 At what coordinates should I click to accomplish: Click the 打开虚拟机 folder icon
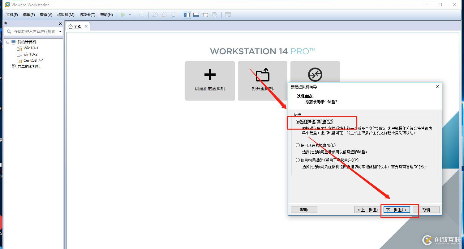(263, 75)
